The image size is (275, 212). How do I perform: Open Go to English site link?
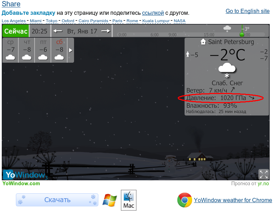pyautogui.click(x=248, y=11)
